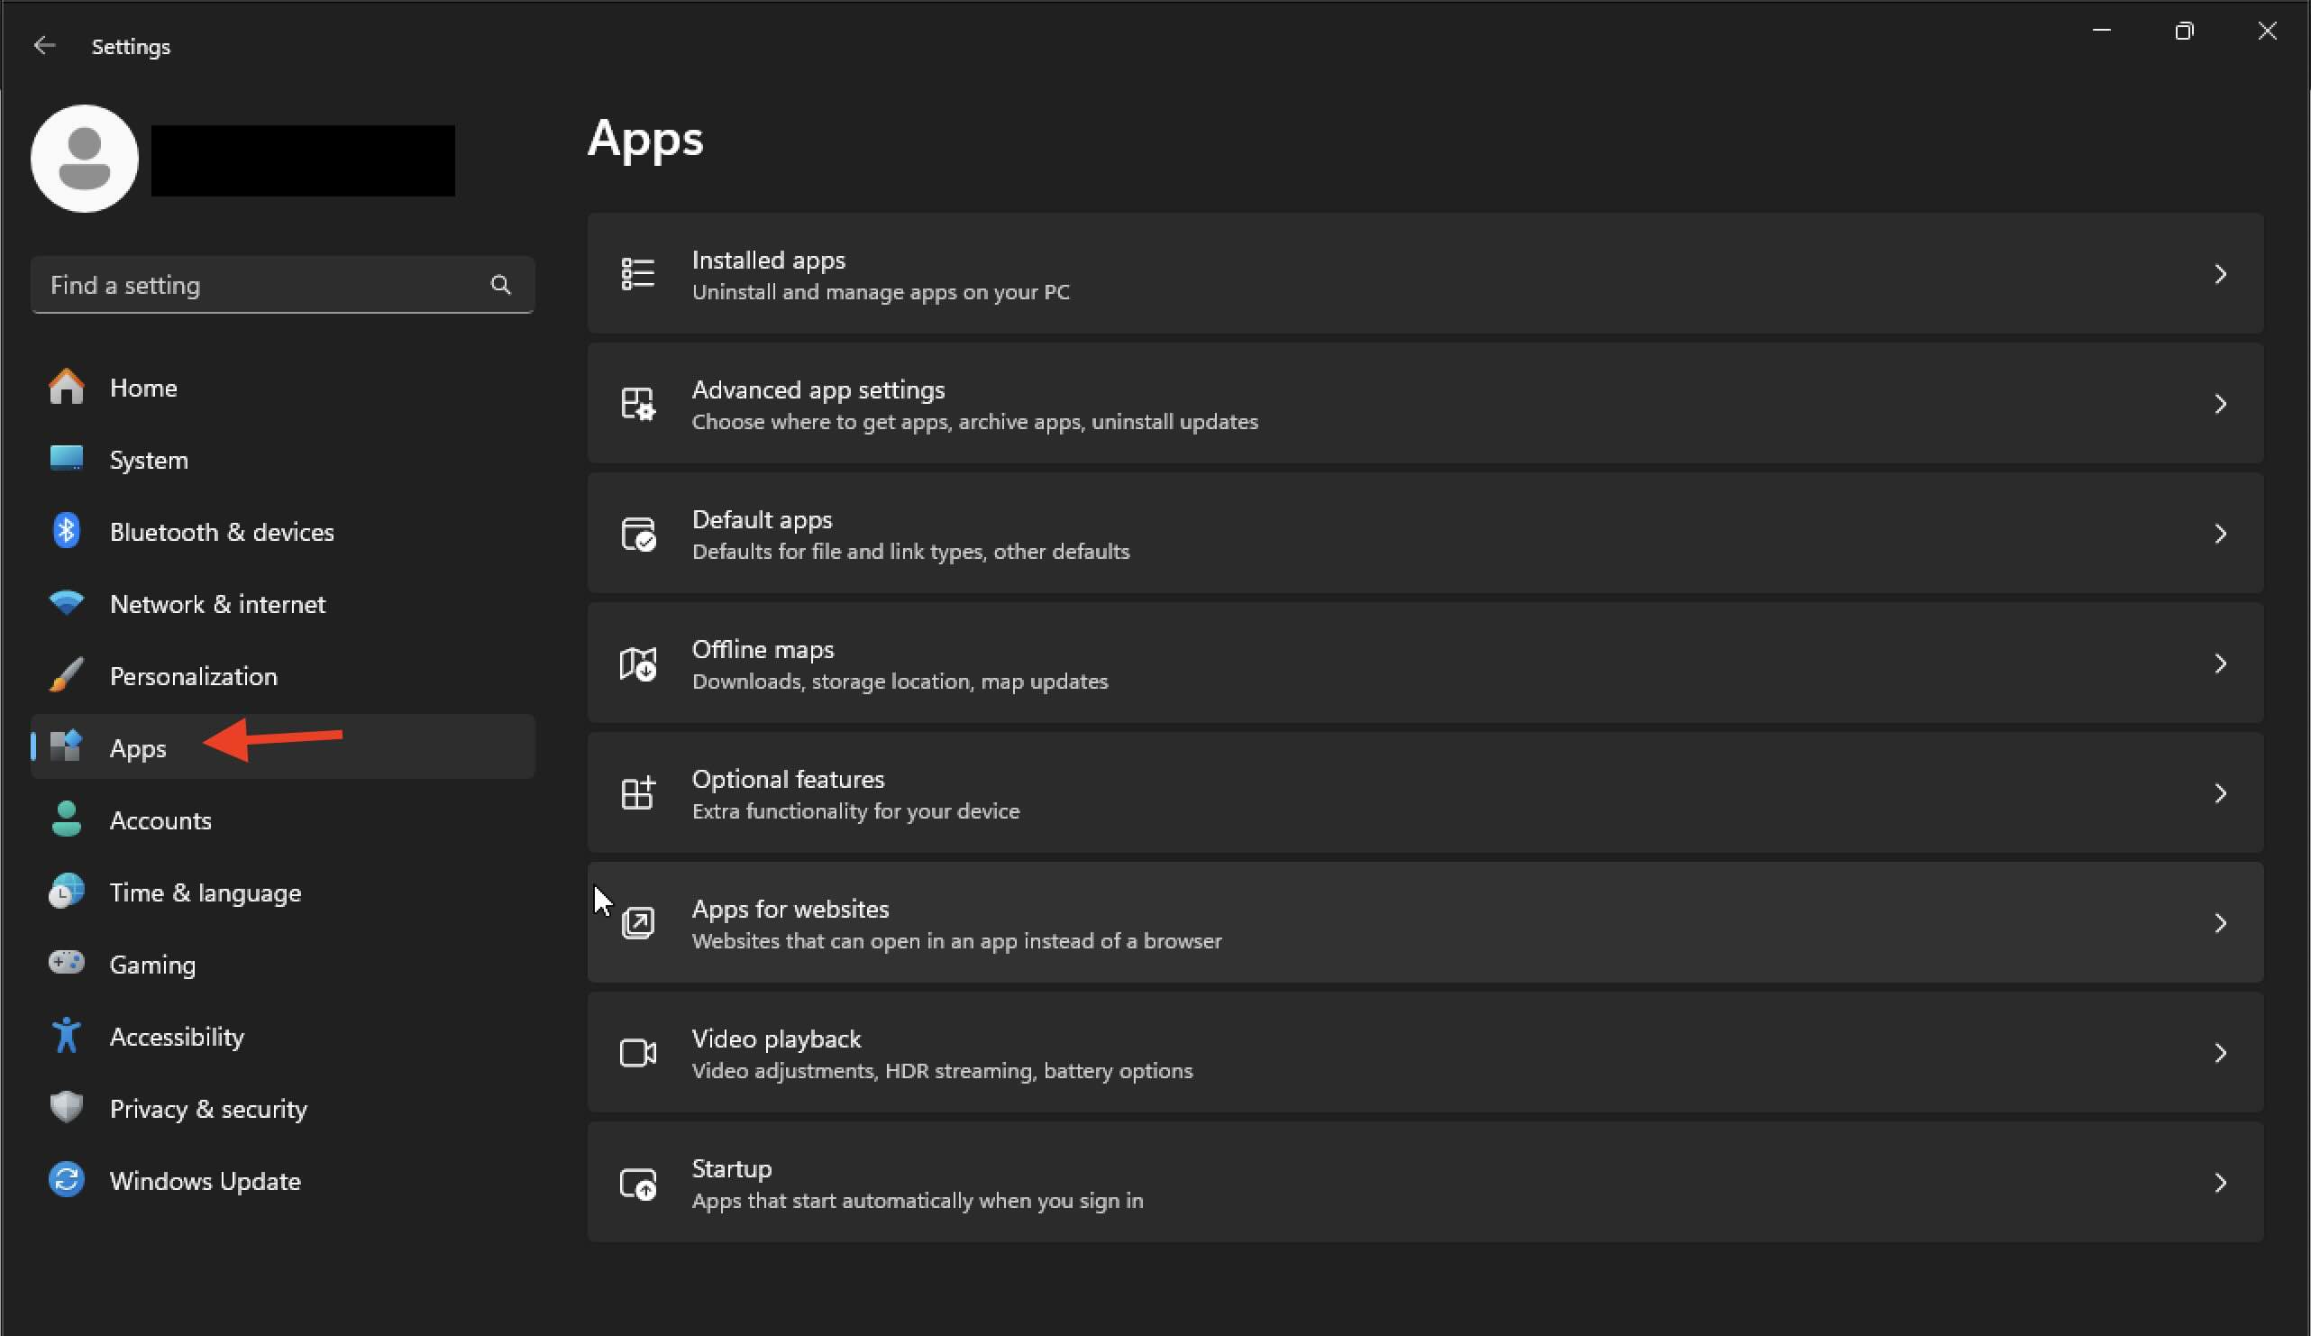Click the Default apps icon
Screen dimensions: 2311x1336
637,534
